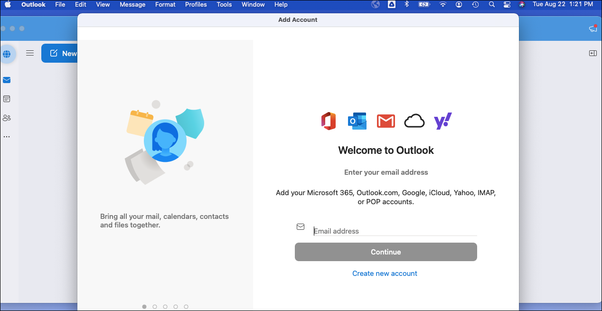Select the second carousel page dot
The height and width of the screenshot is (311, 602).
[155, 307]
